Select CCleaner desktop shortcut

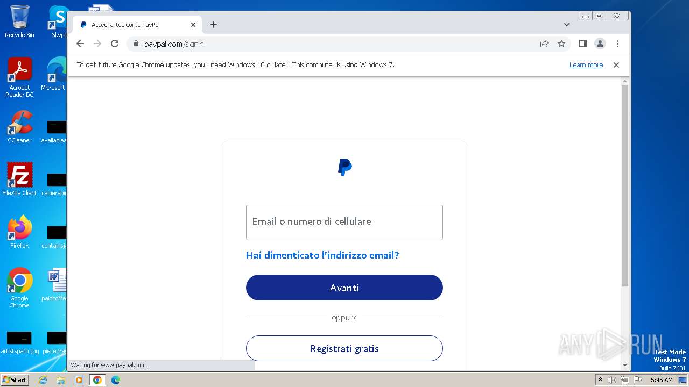(19, 127)
